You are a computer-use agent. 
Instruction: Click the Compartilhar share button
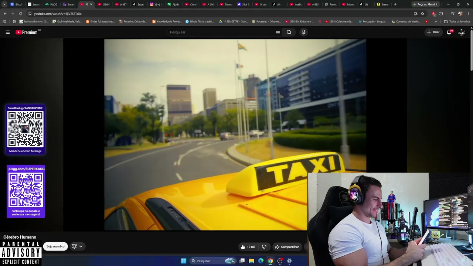click(287, 247)
